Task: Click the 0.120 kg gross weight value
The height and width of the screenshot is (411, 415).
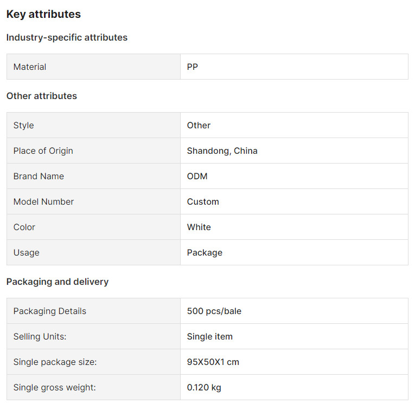Action: 204,388
